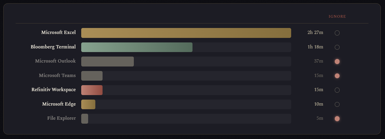Viewport: 385px width, 139px height.
Task: Toggle ignore for Bloomberg Terminal
Action: coord(337,47)
